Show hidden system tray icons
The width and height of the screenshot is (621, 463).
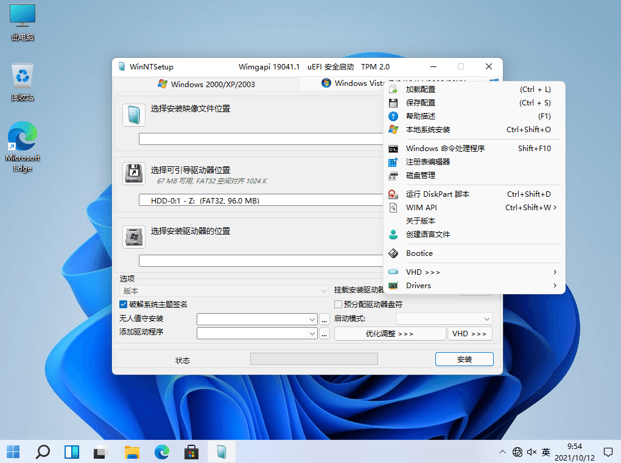point(502,452)
